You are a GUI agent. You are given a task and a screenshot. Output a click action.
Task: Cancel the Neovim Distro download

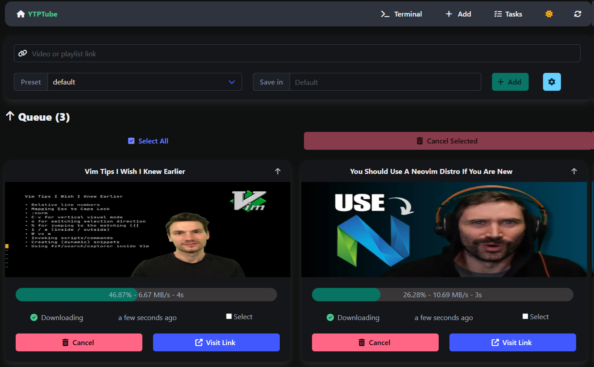coord(375,342)
